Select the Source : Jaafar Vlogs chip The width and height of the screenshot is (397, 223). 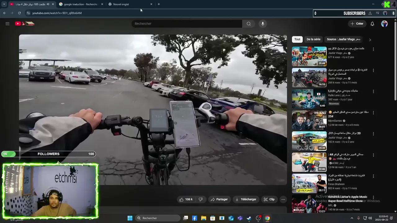344,39
